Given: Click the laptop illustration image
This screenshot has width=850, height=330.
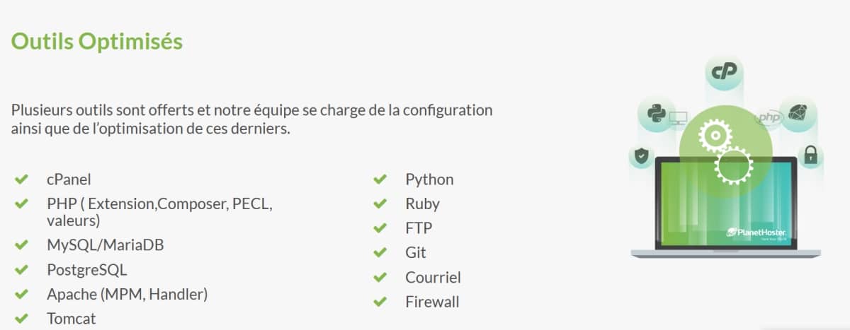Looking at the screenshot, I should 727,204.
